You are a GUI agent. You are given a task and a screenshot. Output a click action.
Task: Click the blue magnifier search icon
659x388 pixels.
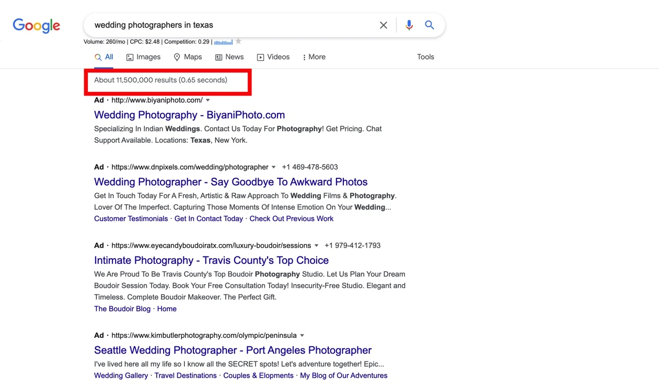coord(430,25)
